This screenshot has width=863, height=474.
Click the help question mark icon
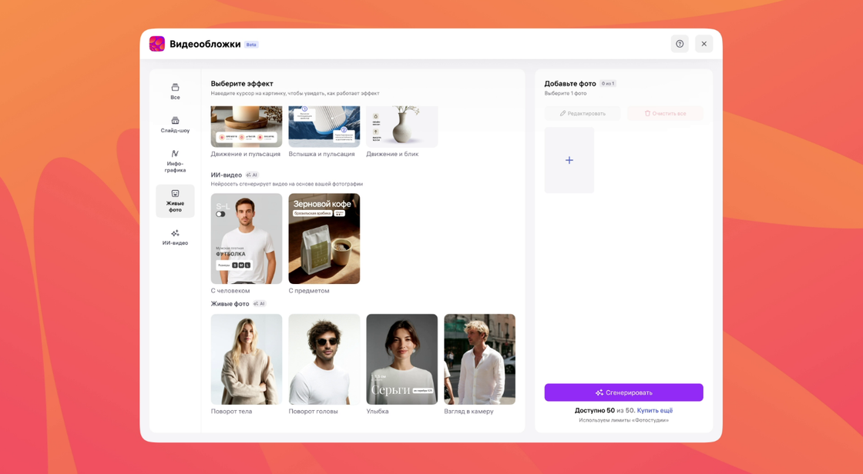(x=679, y=44)
